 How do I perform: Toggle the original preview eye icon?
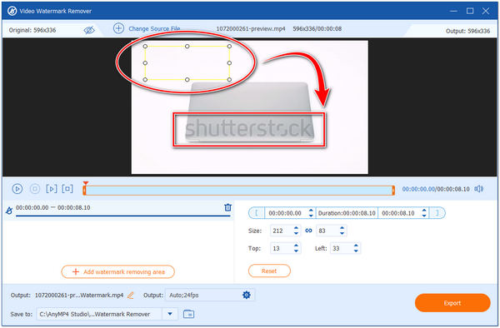[89, 30]
